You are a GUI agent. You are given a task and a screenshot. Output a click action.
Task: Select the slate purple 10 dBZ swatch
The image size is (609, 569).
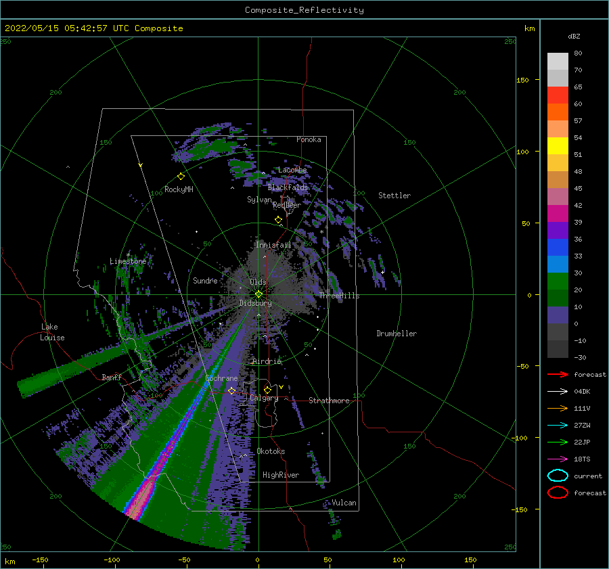tap(558, 315)
